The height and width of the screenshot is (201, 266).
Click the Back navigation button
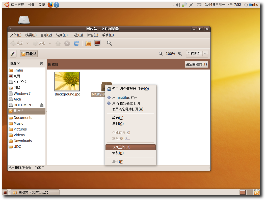click(x=17, y=43)
